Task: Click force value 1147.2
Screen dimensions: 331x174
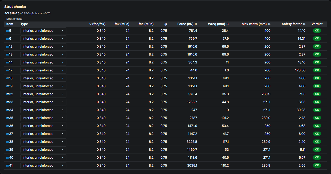Action: 192,134
